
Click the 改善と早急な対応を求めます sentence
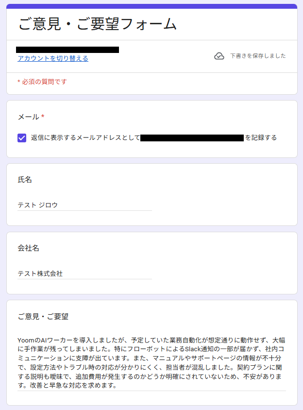(73, 385)
